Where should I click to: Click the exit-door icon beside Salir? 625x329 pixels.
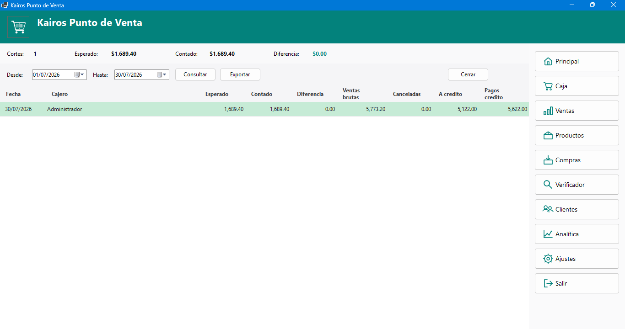click(548, 283)
